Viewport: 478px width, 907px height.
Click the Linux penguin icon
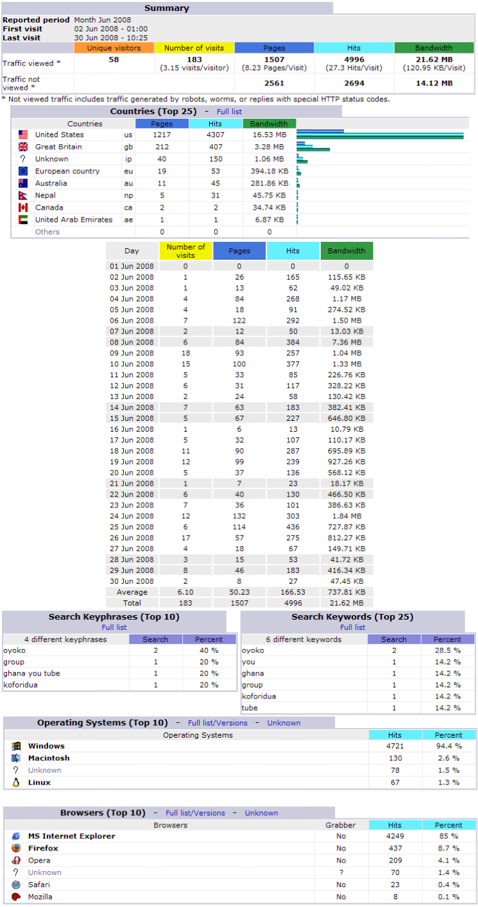click(x=16, y=783)
